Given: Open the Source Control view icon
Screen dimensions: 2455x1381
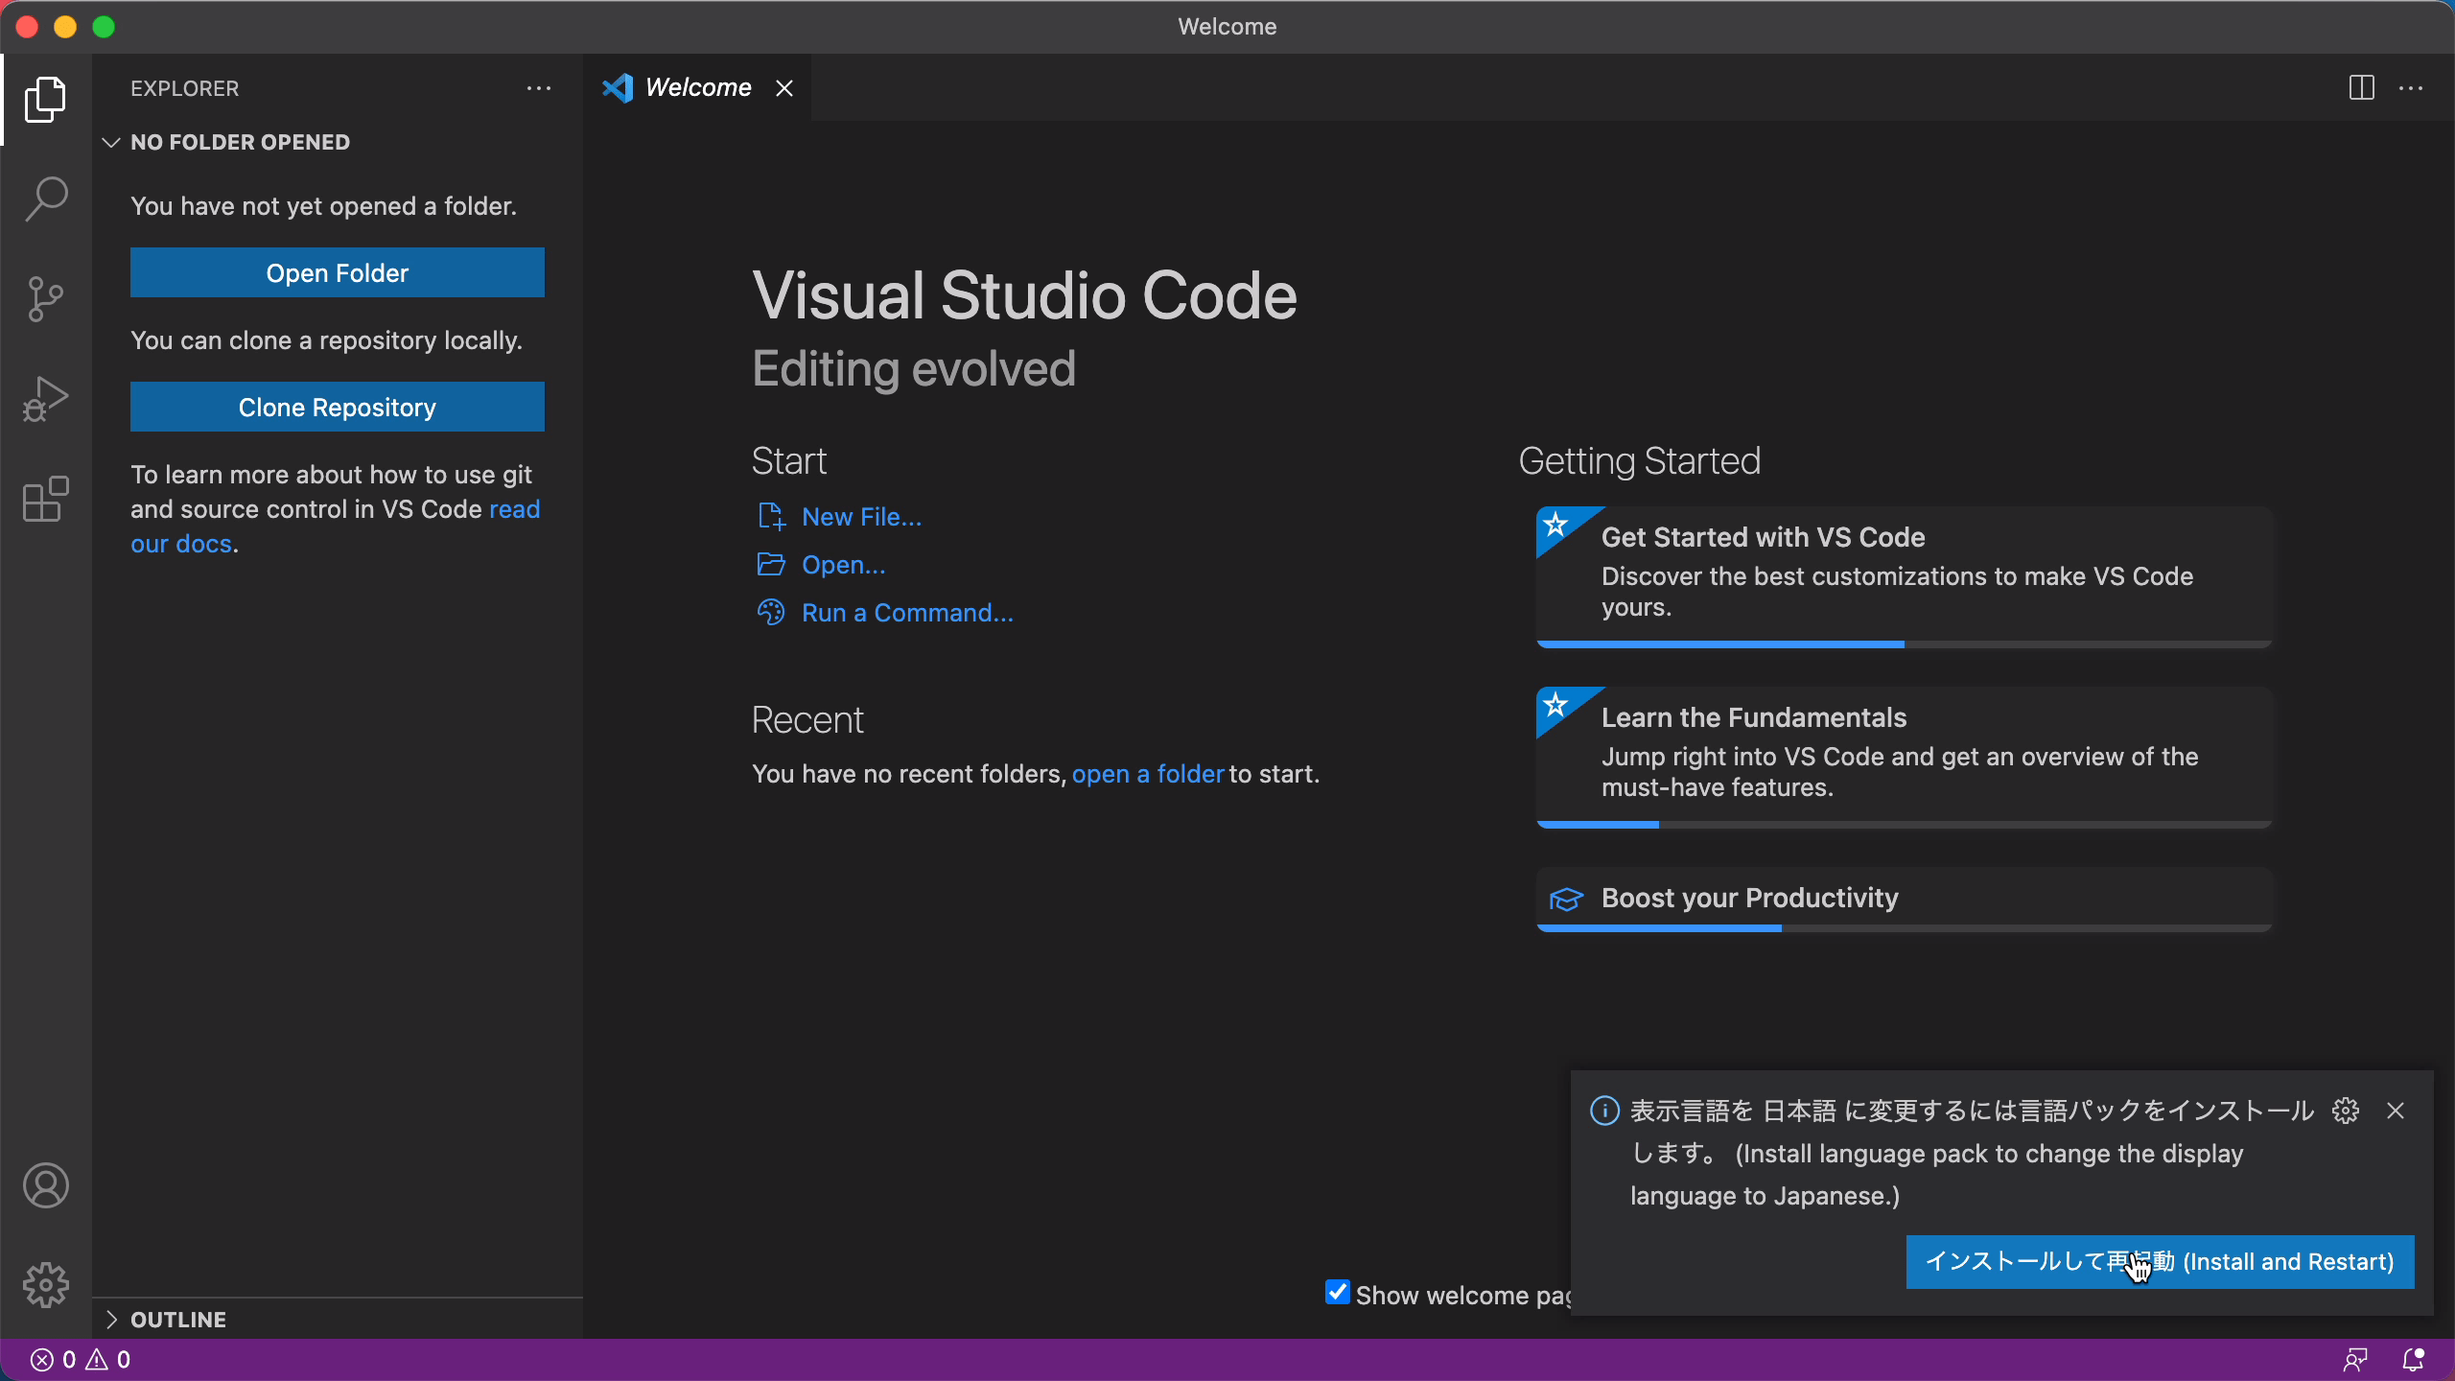Looking at the screenshot, I should 45,299.
